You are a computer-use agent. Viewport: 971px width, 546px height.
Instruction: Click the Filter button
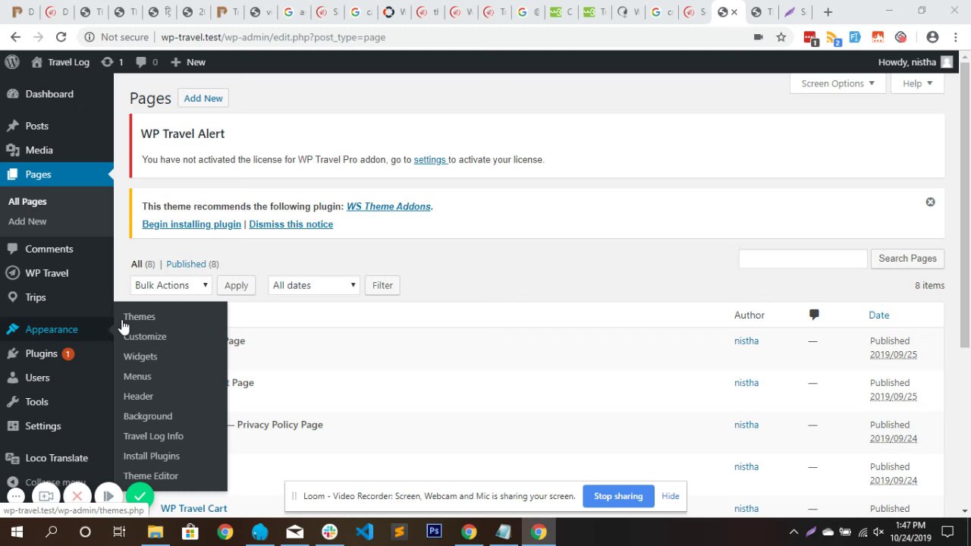click(382, 285)
